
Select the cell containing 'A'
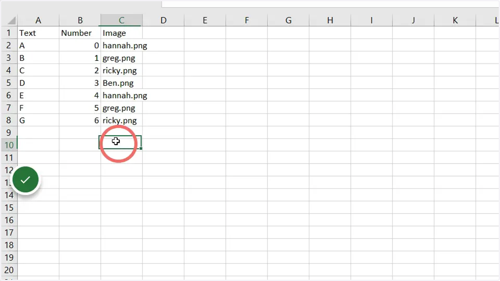[x=38, y=45]
